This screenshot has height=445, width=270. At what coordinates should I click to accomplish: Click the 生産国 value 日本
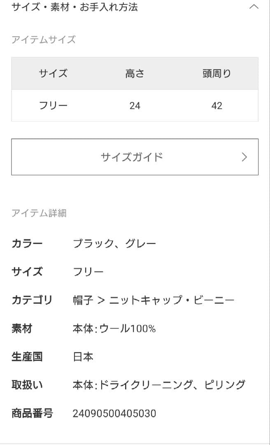[83, 357]
